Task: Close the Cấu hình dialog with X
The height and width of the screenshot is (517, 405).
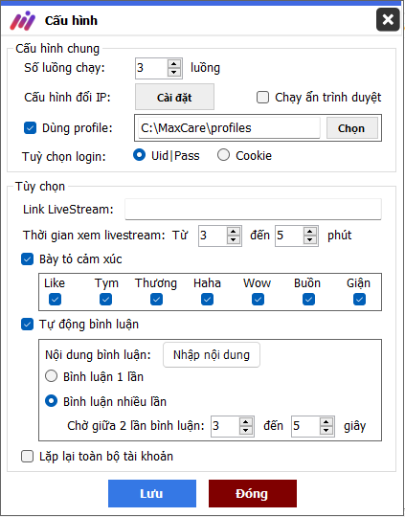Action: tap(388, 20)
